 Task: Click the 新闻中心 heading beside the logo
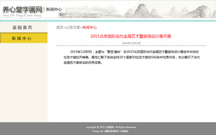pyautogui.click(x=54, y=9)
